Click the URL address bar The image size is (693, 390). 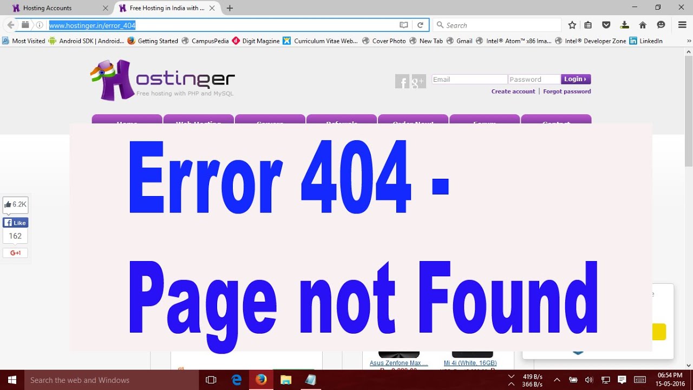point(222,25)
